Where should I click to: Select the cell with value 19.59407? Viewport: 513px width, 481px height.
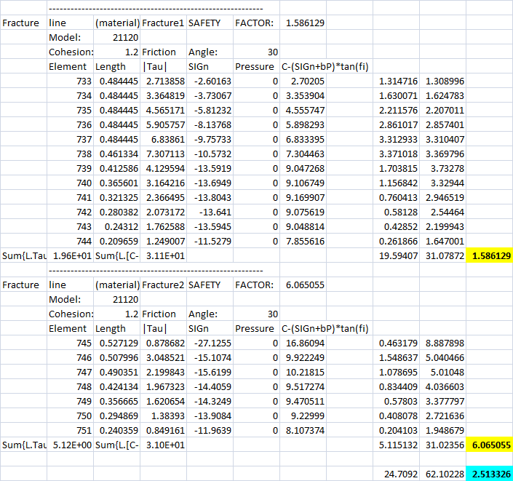(396, 255)
